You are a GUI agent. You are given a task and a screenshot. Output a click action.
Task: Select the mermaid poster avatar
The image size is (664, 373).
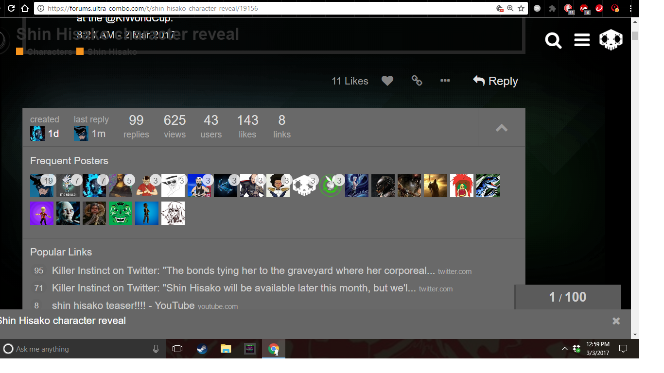pos(357,186)
